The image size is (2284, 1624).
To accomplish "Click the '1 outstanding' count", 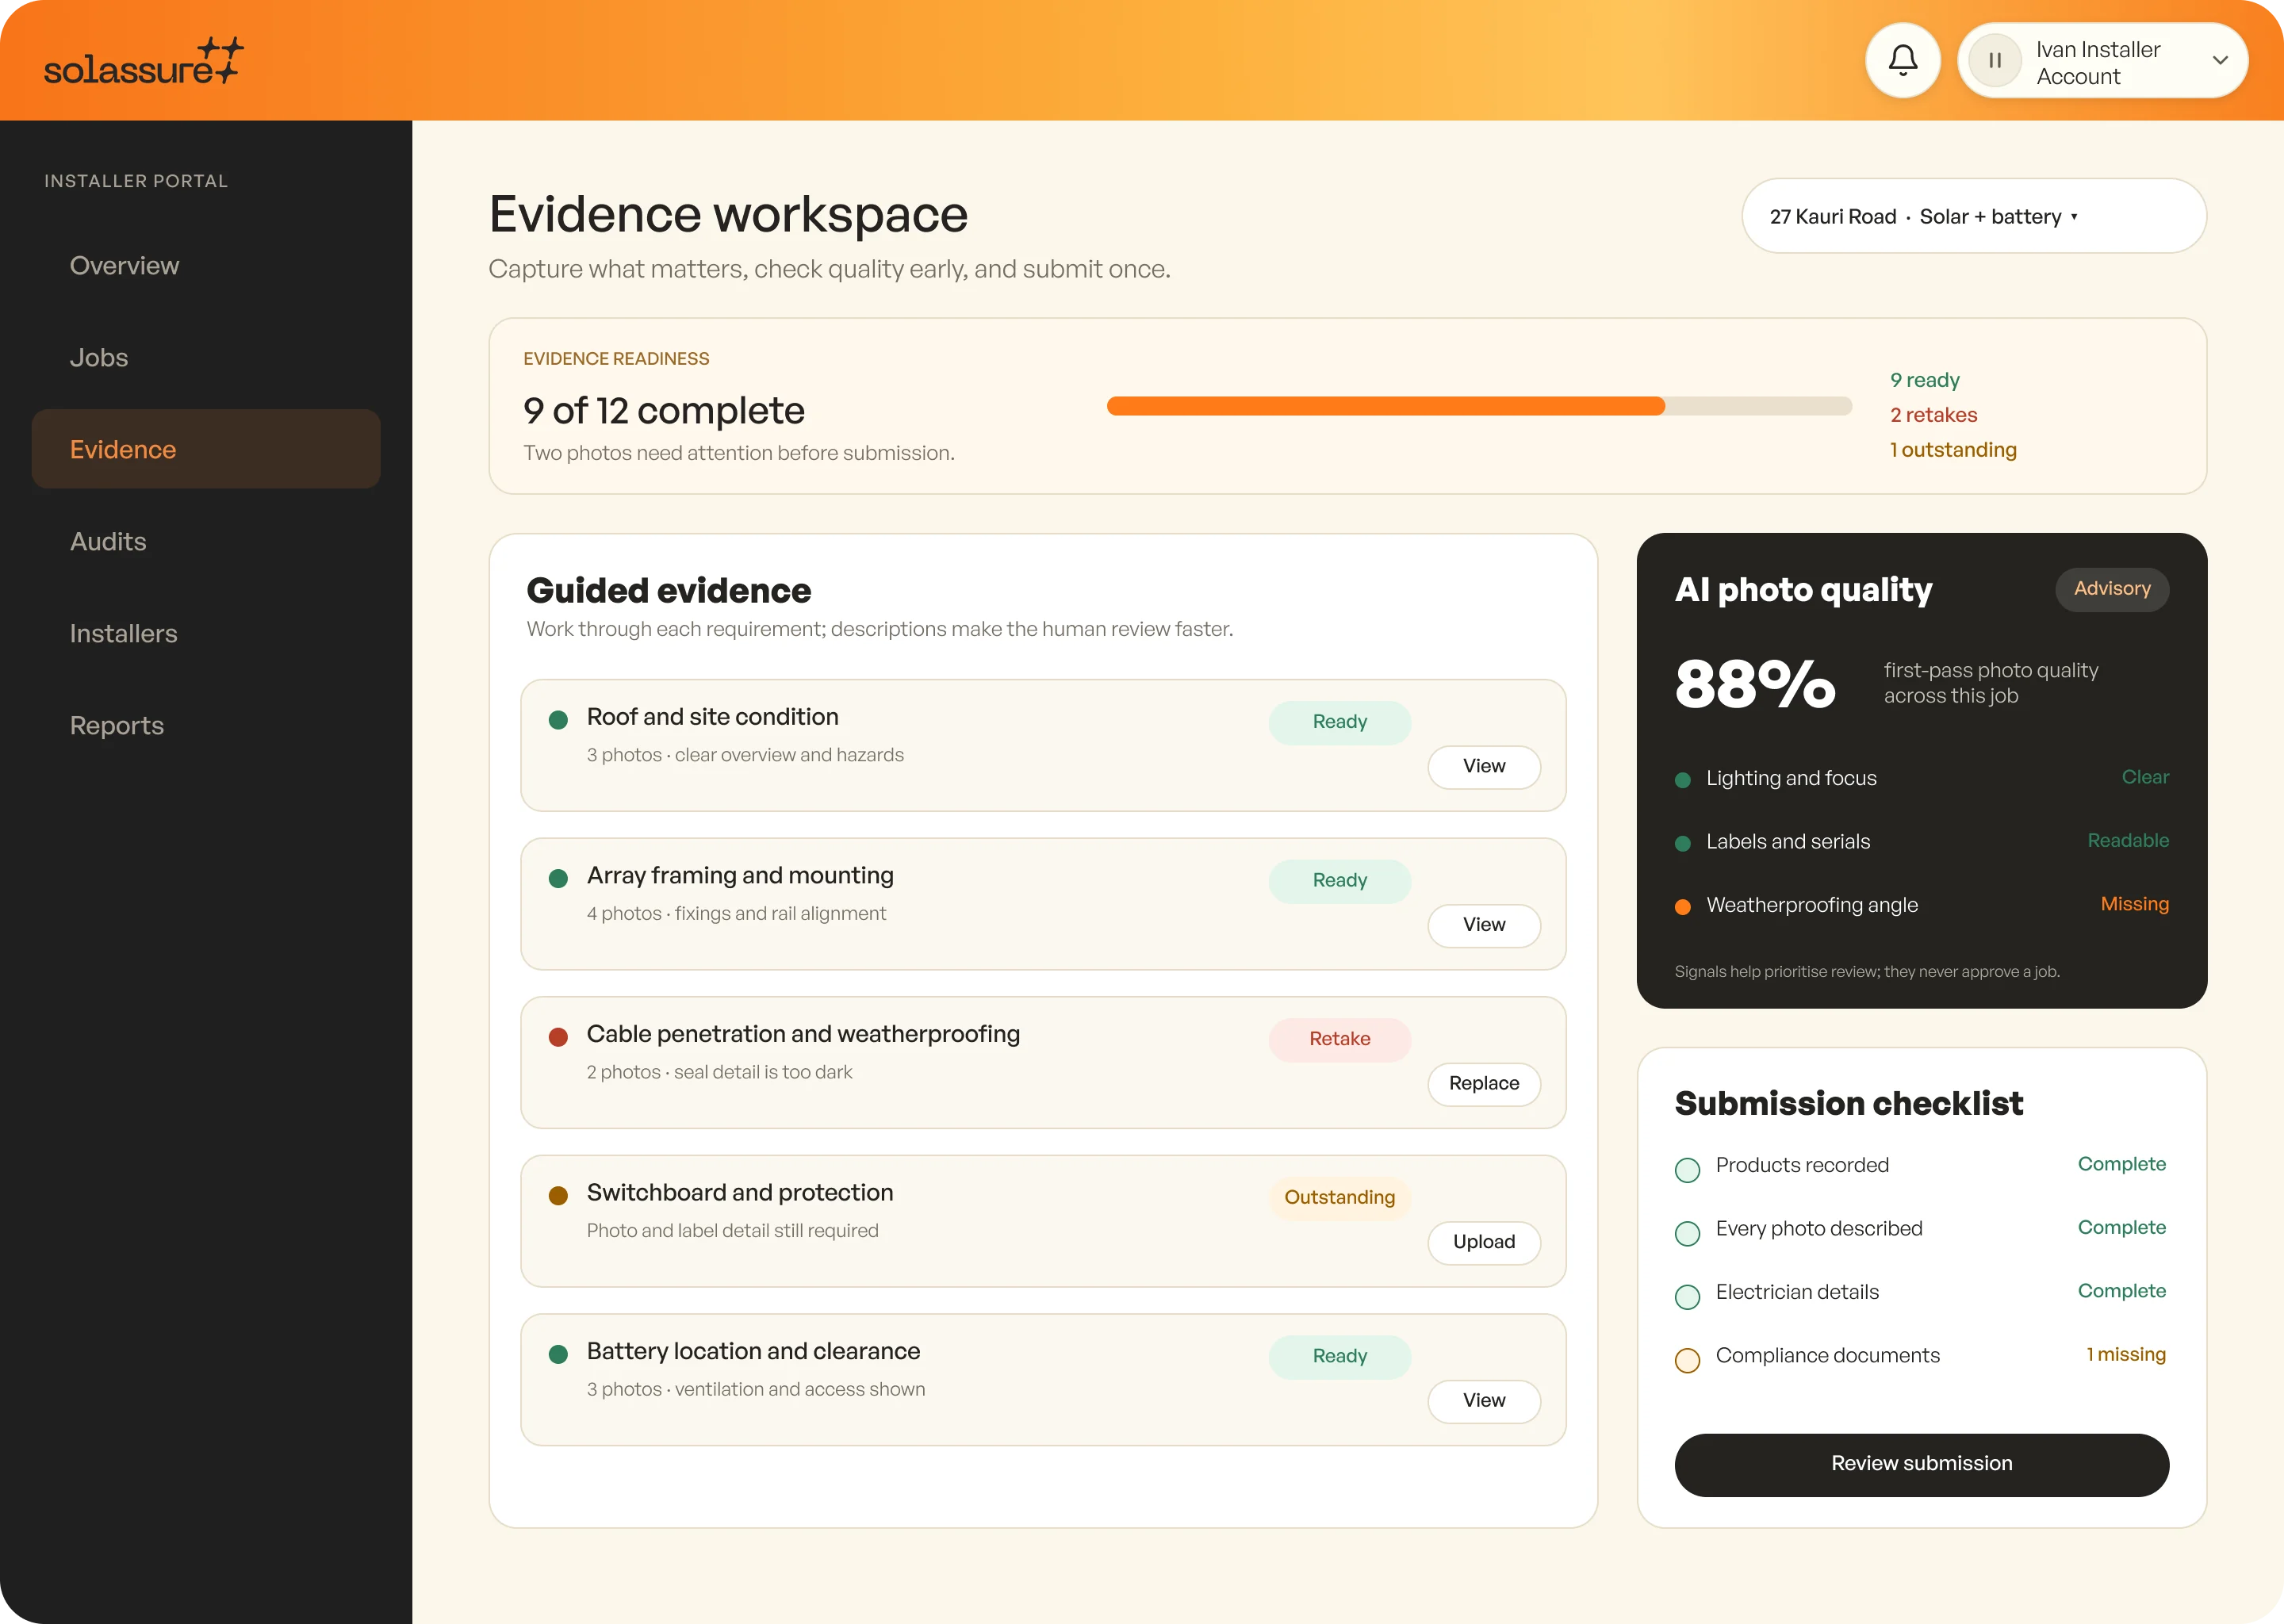I will (x=1952, y=450).
